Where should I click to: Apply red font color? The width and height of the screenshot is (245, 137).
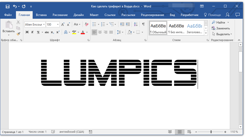[x=83, y=32]
